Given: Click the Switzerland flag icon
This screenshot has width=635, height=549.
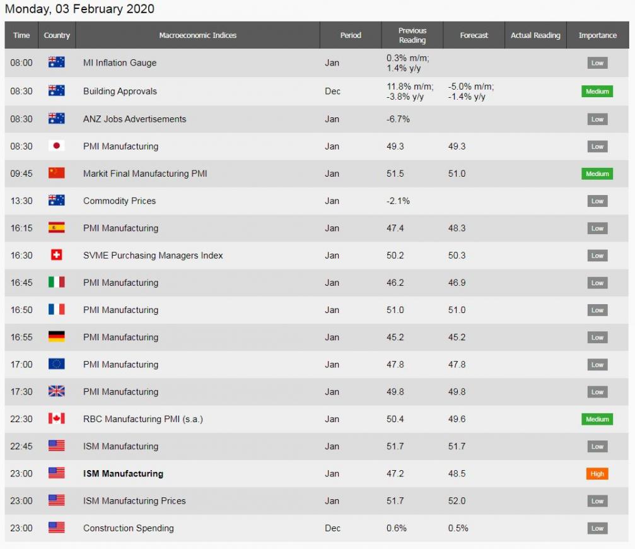Looking at the screenshot, I should 56,256.
